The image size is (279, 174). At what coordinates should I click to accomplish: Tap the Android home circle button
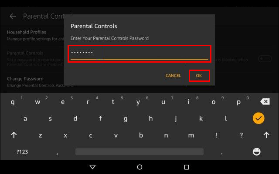(139, 167)
